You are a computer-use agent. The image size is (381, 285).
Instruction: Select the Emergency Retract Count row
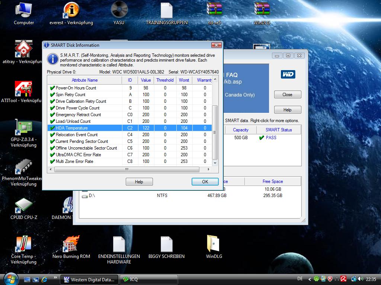[130, 115]
